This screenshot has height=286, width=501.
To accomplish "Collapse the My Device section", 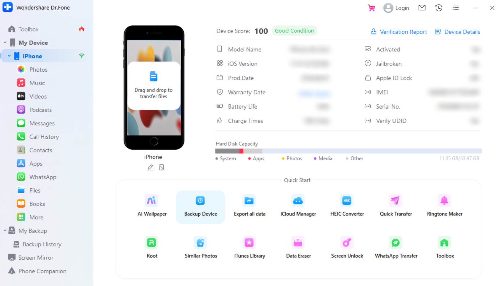I will (x=5, y=43).
